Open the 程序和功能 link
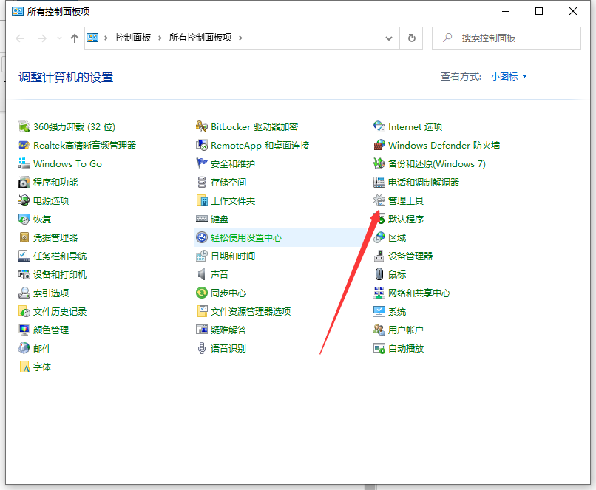The width and height of the screenshot is (596, 490). click(55, 183)
